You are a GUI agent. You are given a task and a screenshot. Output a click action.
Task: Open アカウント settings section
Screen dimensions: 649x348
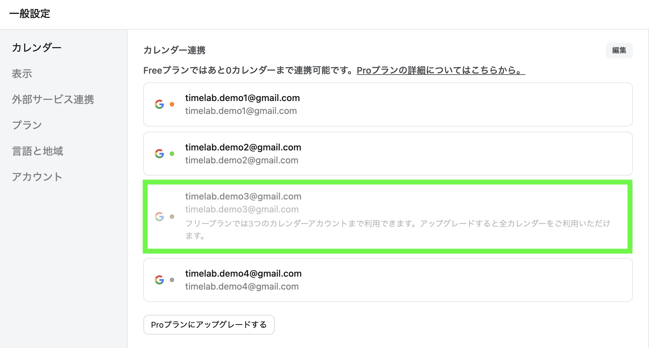[x=37, y=177]
